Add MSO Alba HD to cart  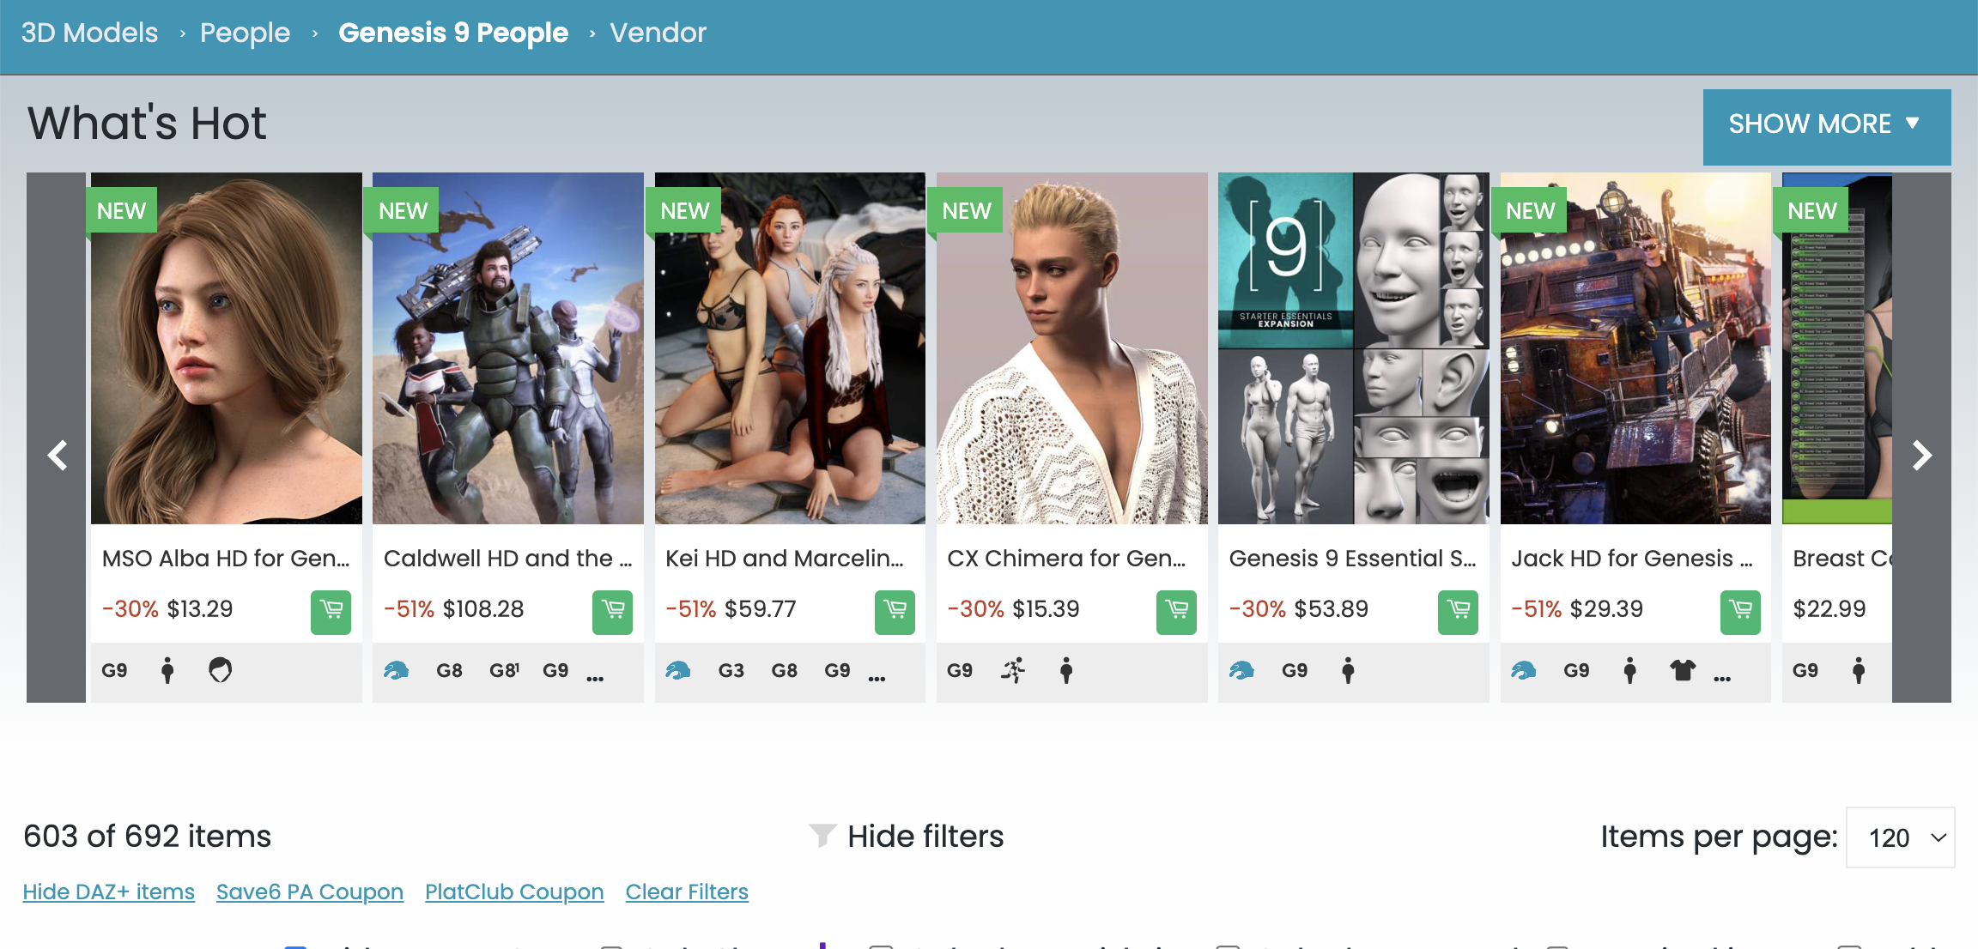pyautogui.click(x=331, y=612)
